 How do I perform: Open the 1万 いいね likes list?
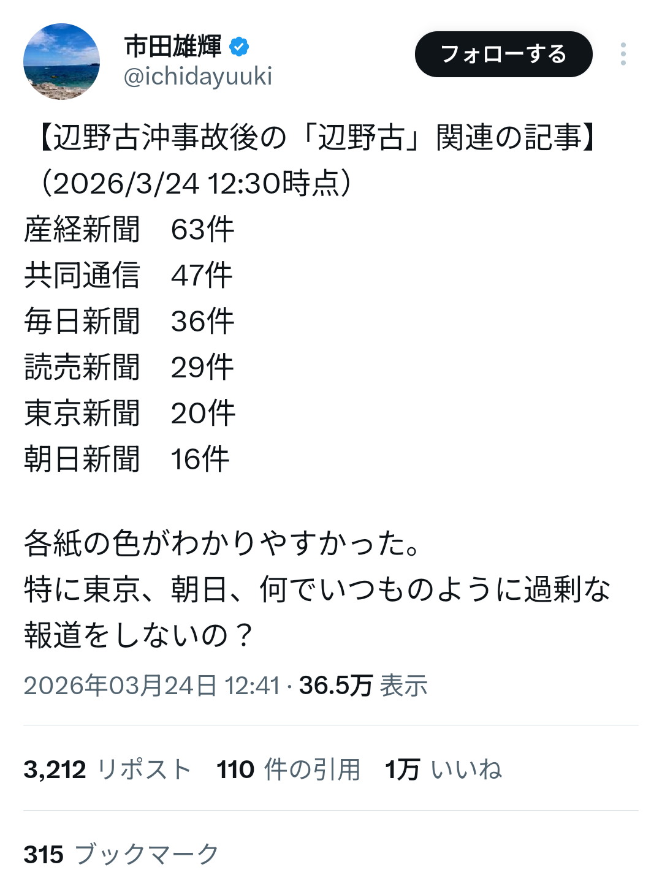[443, 770]
